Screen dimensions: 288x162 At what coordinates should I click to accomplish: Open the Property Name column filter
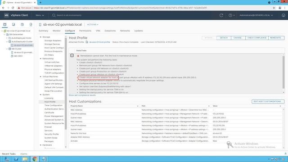click(x=138, y=106)
